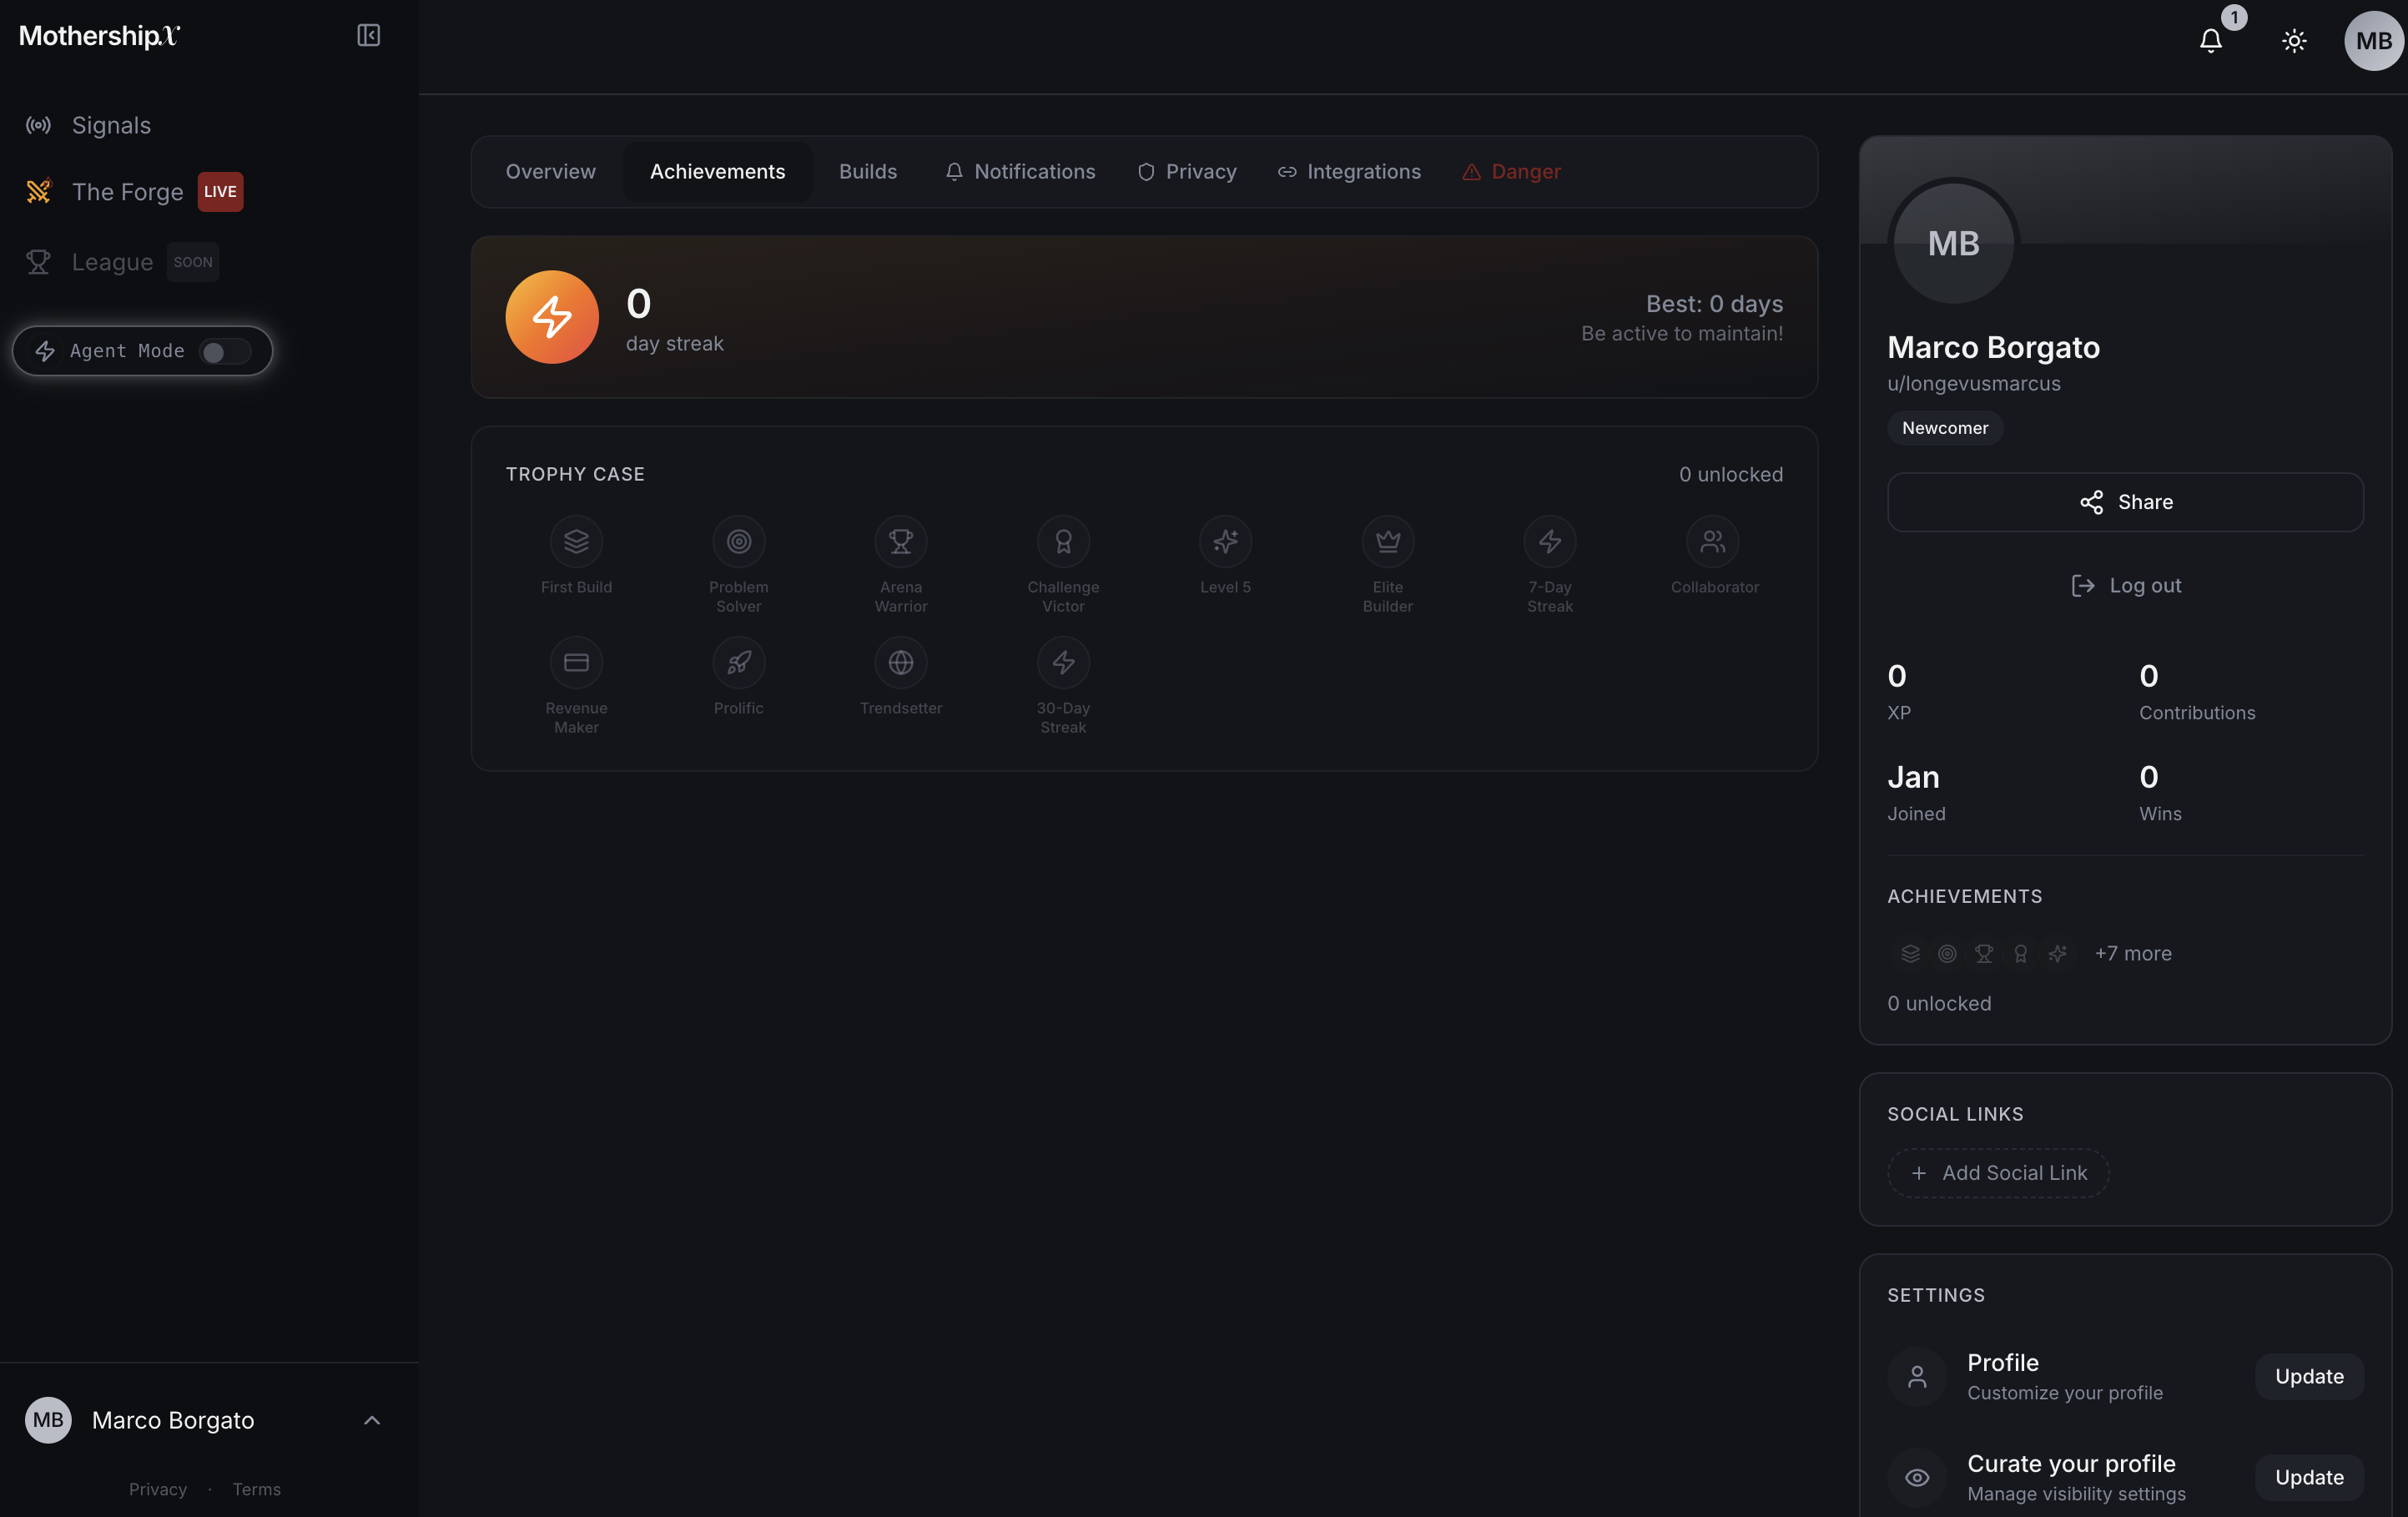Expand Marco Borgato user menu chevron

(x=372, y=1420)
